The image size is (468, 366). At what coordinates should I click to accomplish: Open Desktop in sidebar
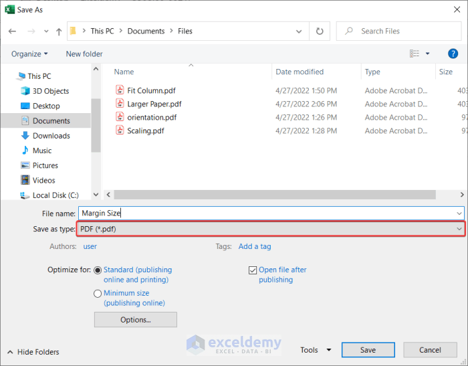46,106
